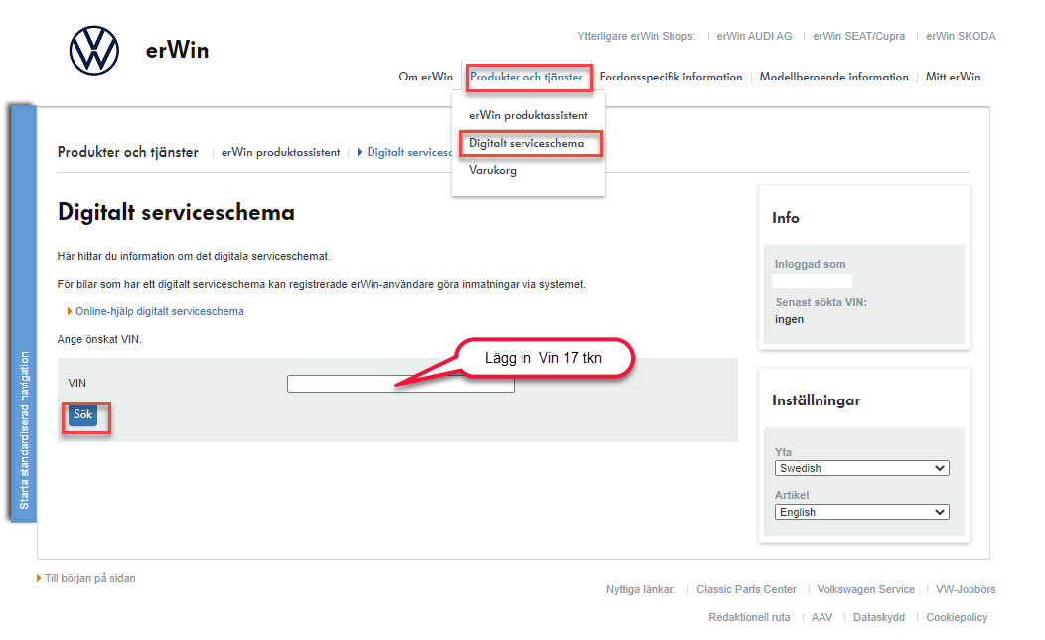Go to erWin SKODA shop
Viewport: 1045px width, 640px height.
961,36
